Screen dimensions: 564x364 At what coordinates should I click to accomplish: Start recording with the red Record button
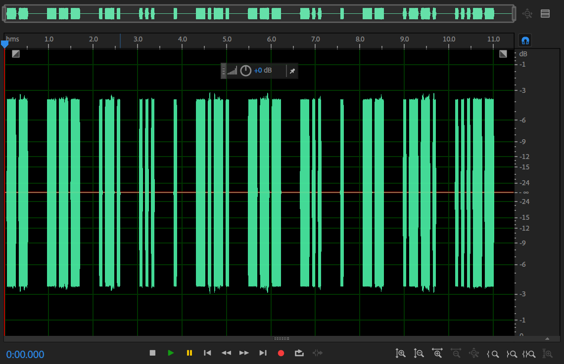coord(281,353)
